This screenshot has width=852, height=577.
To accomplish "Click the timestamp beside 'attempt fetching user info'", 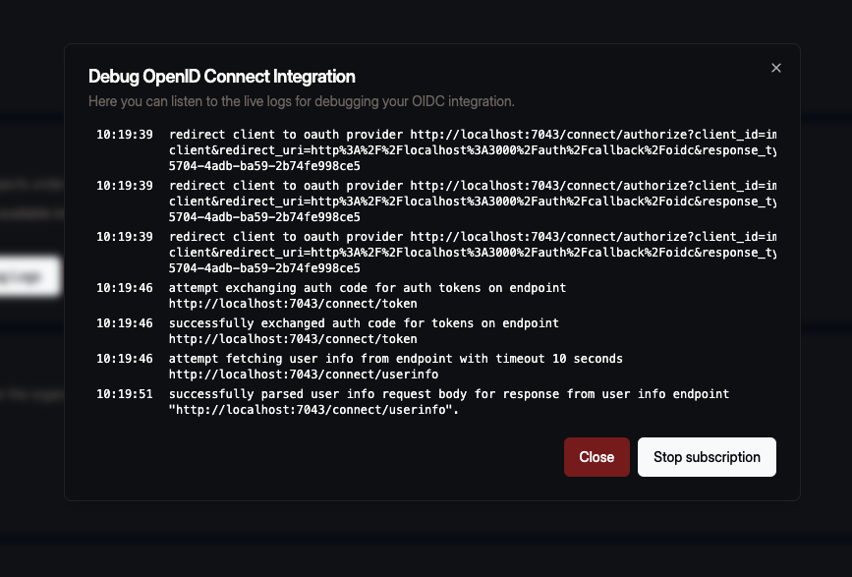I will coord(124,359).
